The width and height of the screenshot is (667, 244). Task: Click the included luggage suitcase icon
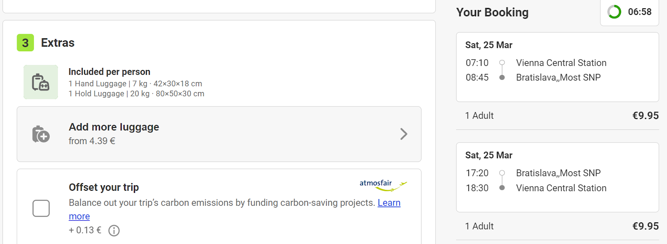[41, 82]
